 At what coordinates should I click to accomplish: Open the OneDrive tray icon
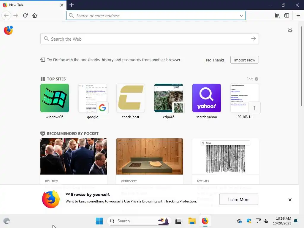coord(239,221)
